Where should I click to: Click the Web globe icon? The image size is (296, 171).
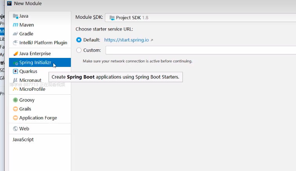(16, 128)
